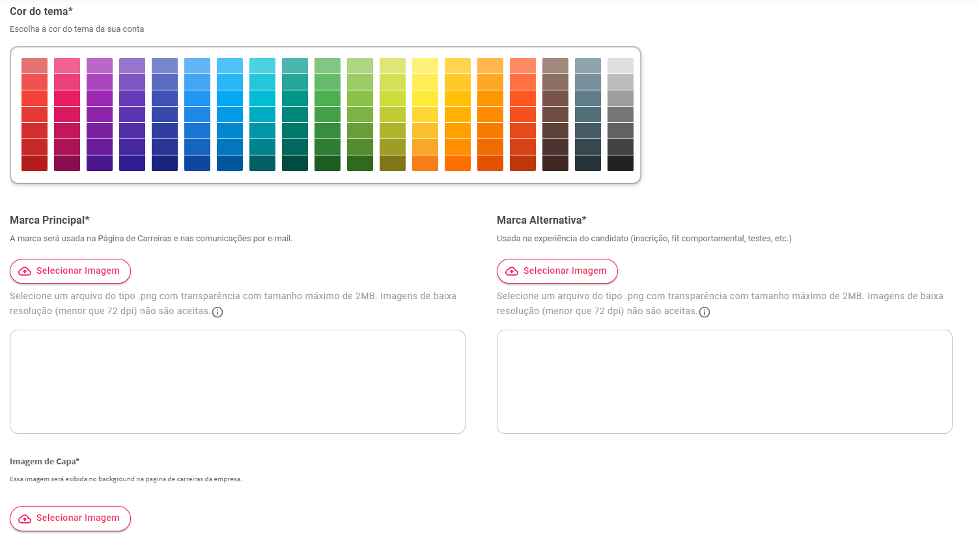Select the lightest light-blue swatch
This screenshot has height=543, width=978.
[230, 66]
